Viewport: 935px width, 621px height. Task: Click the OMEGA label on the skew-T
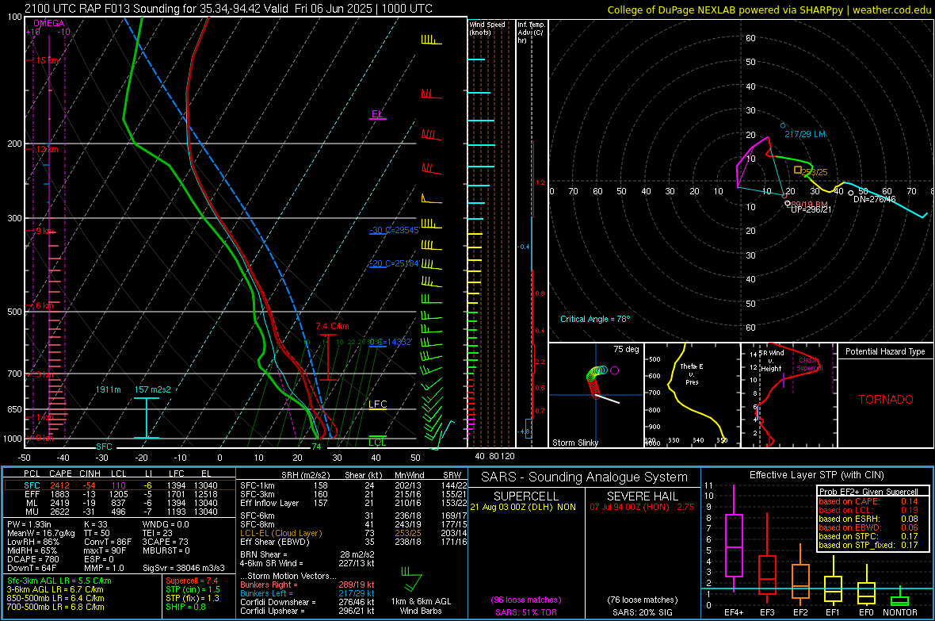[x=49, y=23]
